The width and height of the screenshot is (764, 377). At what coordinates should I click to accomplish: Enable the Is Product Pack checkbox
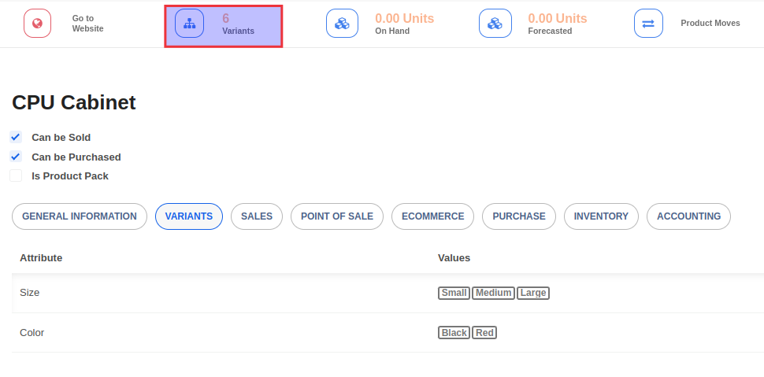[x=16, y=176]
